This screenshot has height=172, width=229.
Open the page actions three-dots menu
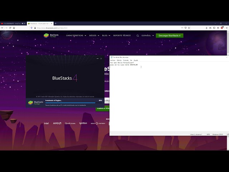coord(182,28)
